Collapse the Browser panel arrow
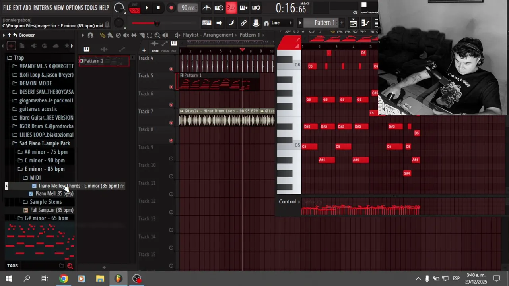 point(4,35)
